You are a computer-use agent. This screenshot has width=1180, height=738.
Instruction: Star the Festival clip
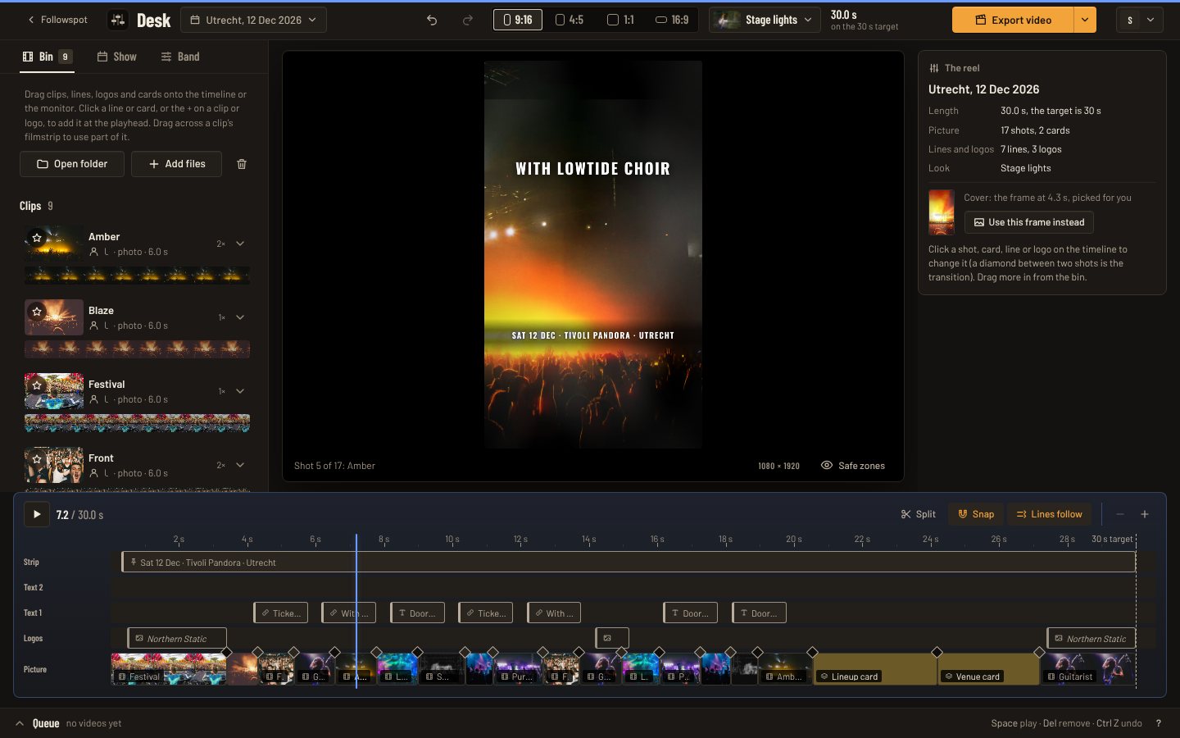[37, 385]
